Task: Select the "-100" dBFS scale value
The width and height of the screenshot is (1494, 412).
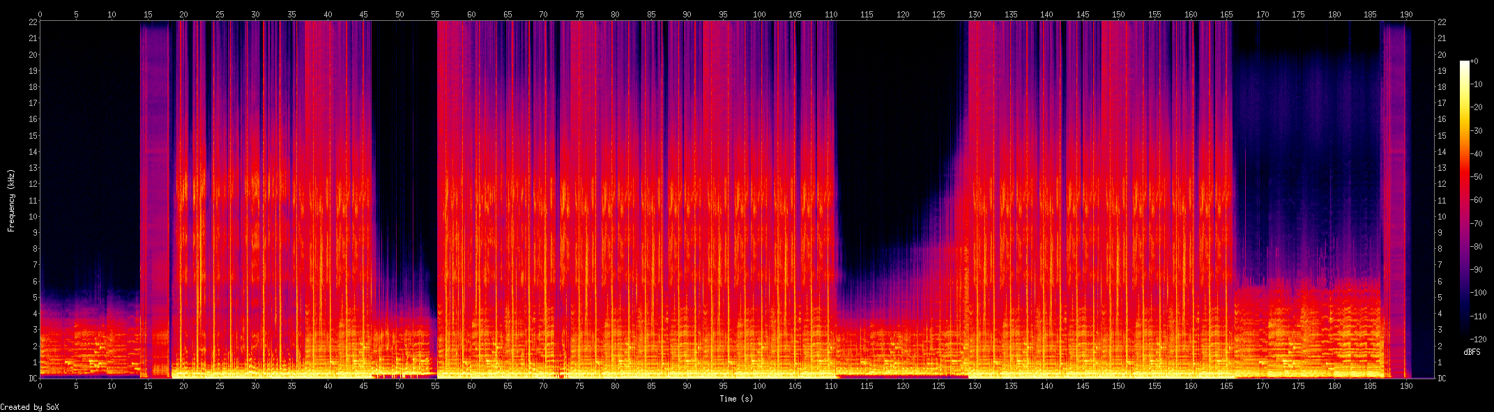Action: pos(1479,293)
